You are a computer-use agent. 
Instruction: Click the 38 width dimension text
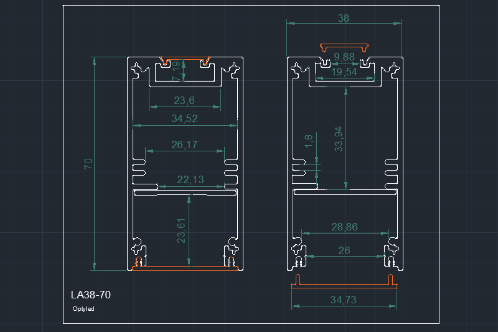click(x=343, y=19)
